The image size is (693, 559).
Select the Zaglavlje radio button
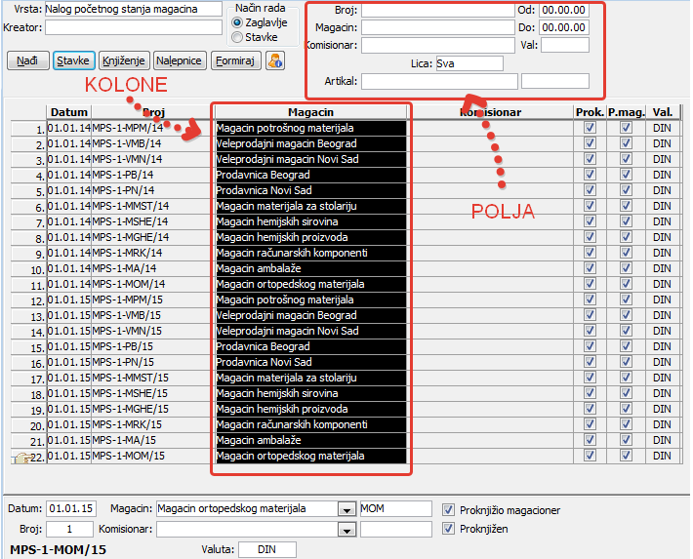tap(238, 22)
